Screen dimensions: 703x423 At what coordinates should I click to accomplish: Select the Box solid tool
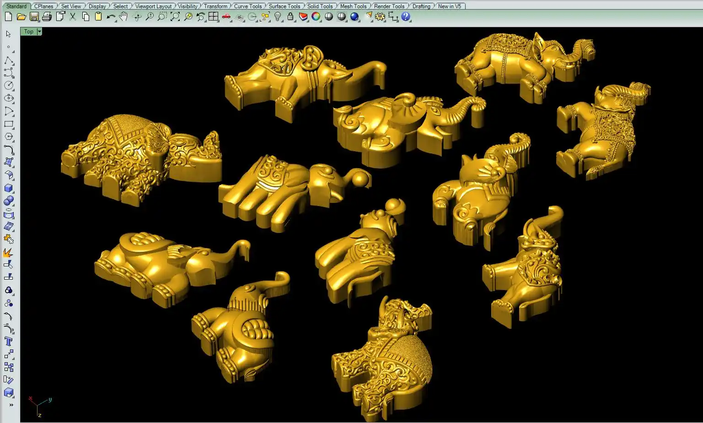tap(8, 188)
